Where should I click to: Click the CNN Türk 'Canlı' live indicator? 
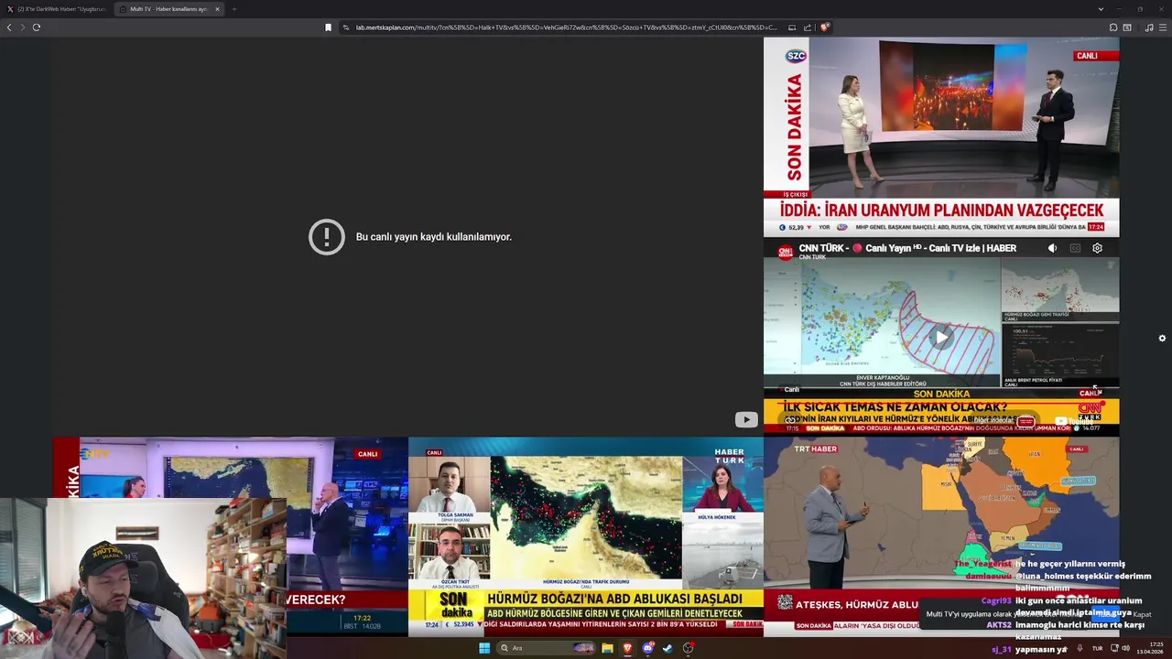tap(788, 390)
